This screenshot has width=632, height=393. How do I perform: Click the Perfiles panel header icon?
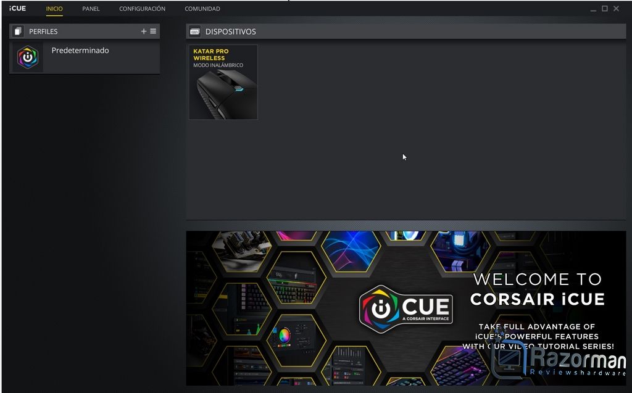[x=17, y=31]
